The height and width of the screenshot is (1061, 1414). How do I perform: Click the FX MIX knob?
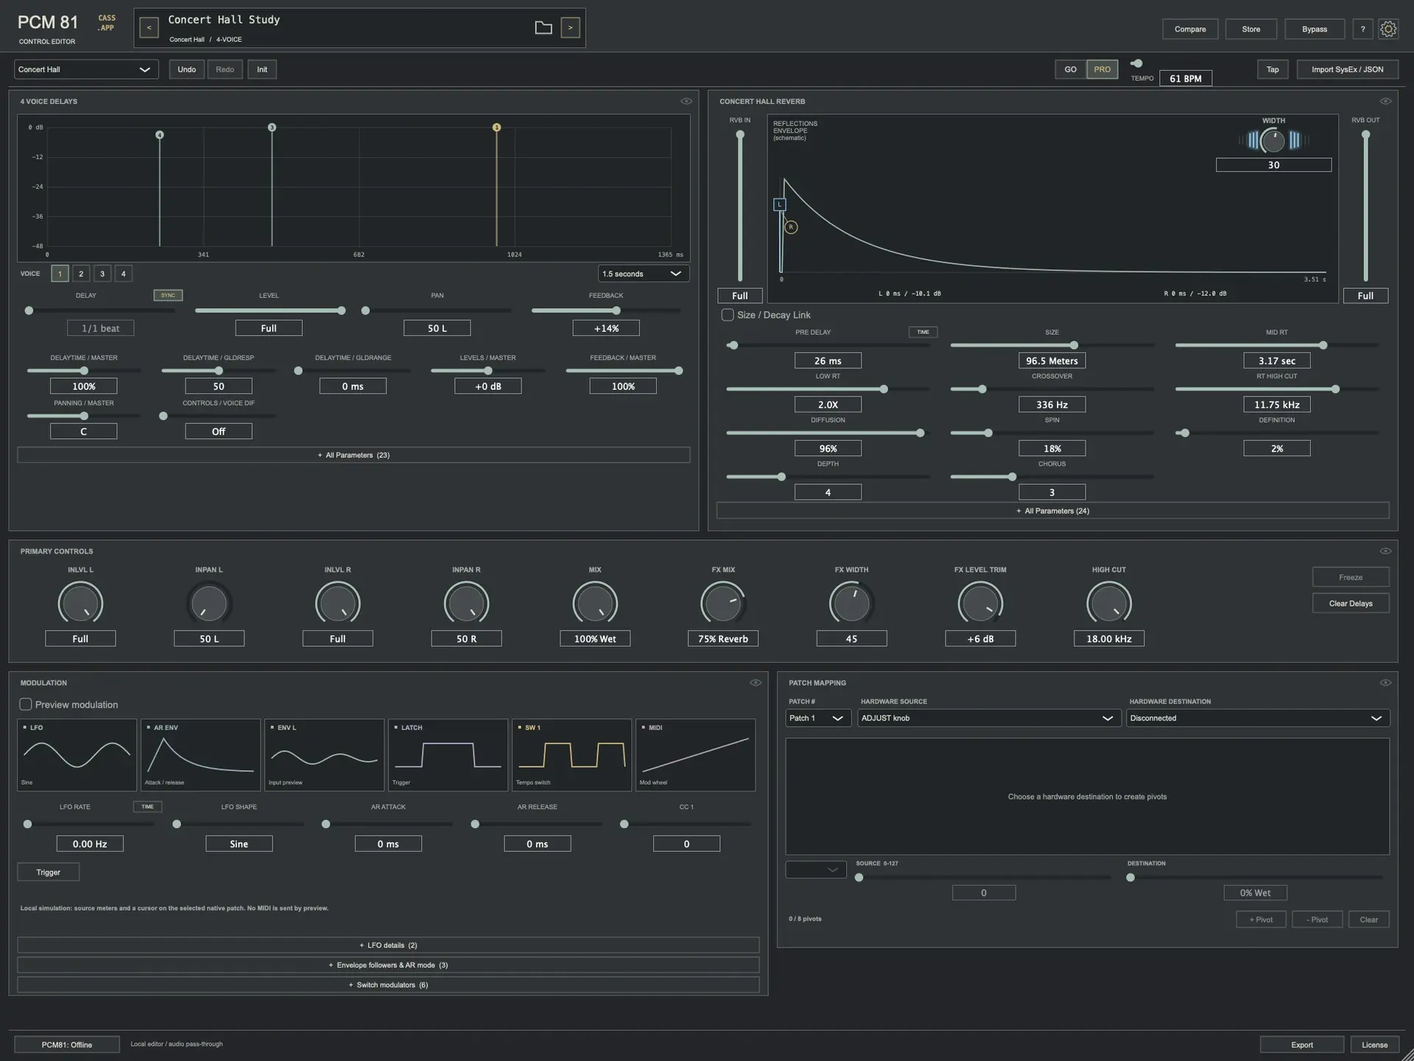[x=723, y=603]
